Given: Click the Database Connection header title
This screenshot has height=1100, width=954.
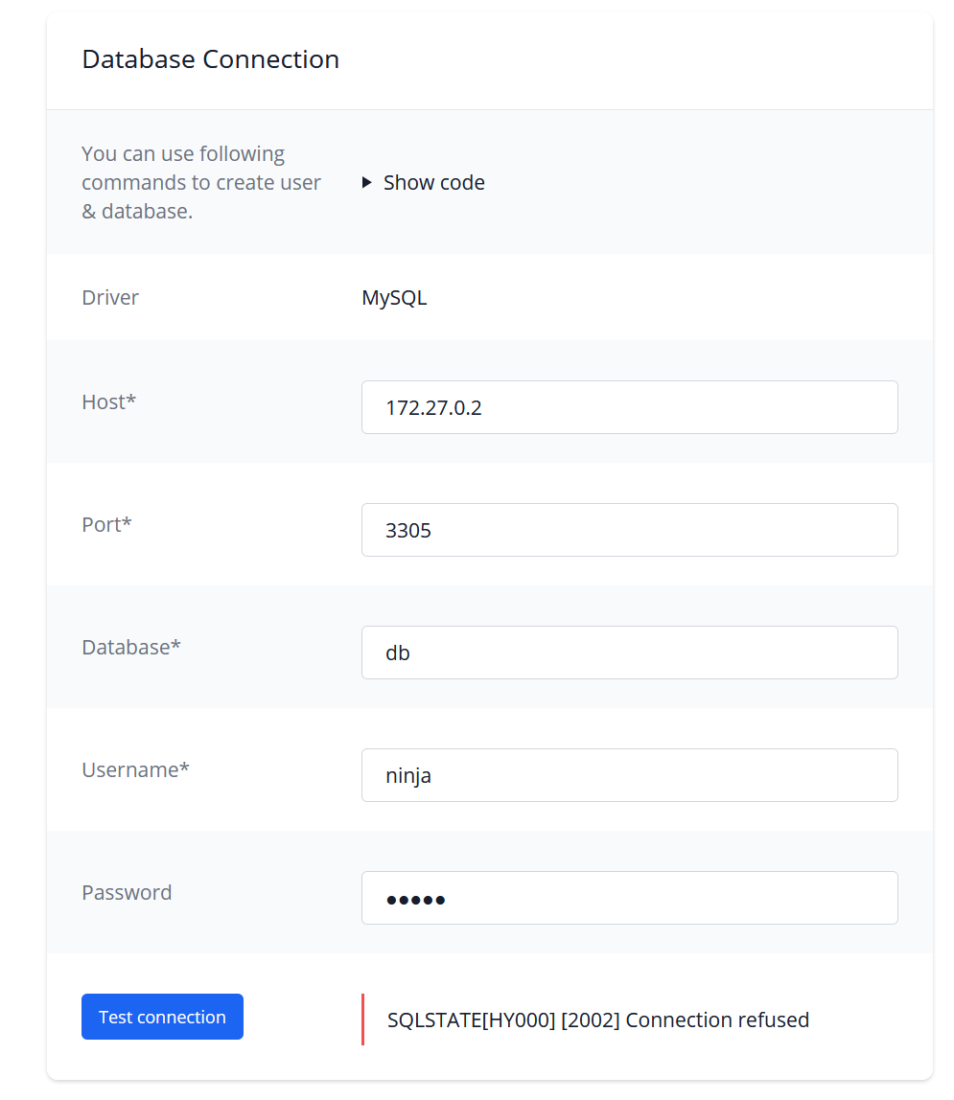Looking at the screenshot, I should pos(210,58).
